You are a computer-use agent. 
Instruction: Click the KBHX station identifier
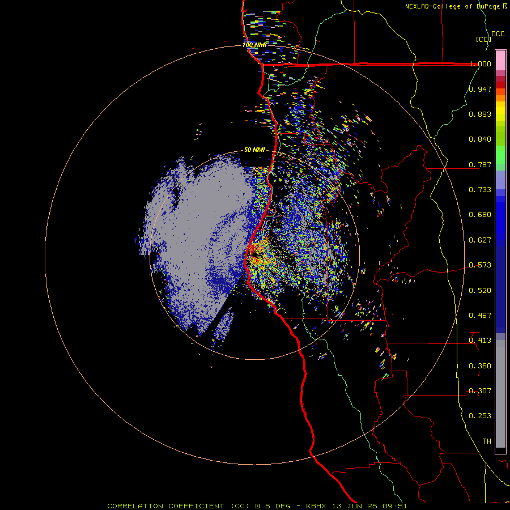click(x=316, y=506)
